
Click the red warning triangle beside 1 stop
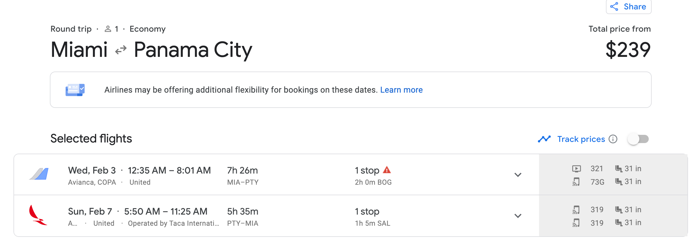tap(387, 170)
